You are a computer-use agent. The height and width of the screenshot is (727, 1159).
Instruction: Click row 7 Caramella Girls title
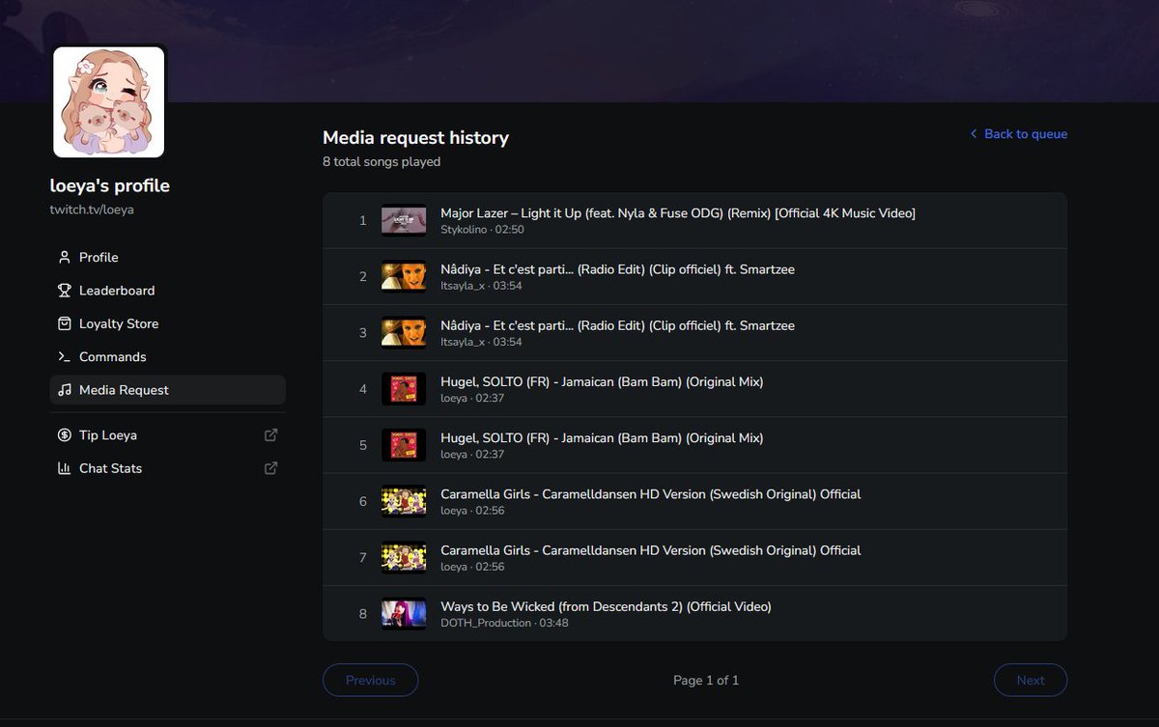(x=651, y=550)
